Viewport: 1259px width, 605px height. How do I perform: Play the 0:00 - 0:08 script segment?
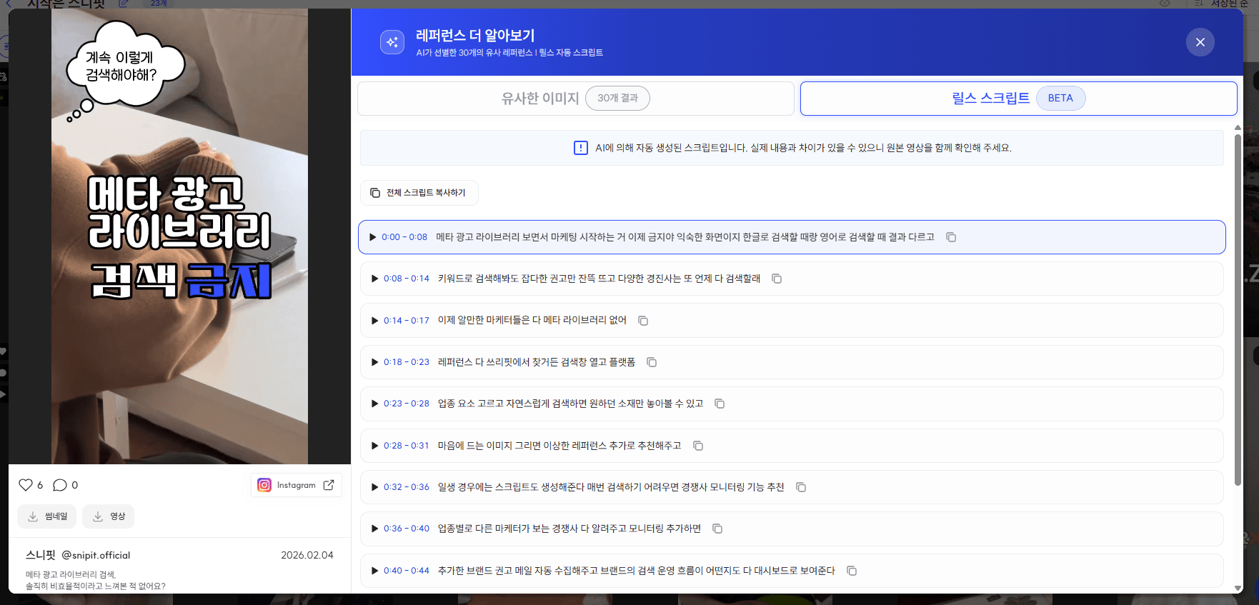point(372,237)
